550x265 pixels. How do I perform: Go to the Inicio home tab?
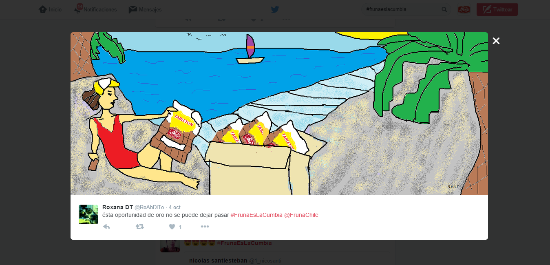tap(50, 9)
